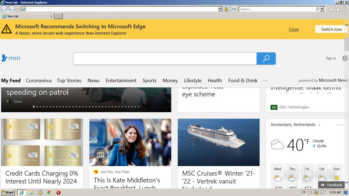Screen dimensions: 349x196
Task: Click the photo gallery camera icon
Action: (x=101, y=155)
